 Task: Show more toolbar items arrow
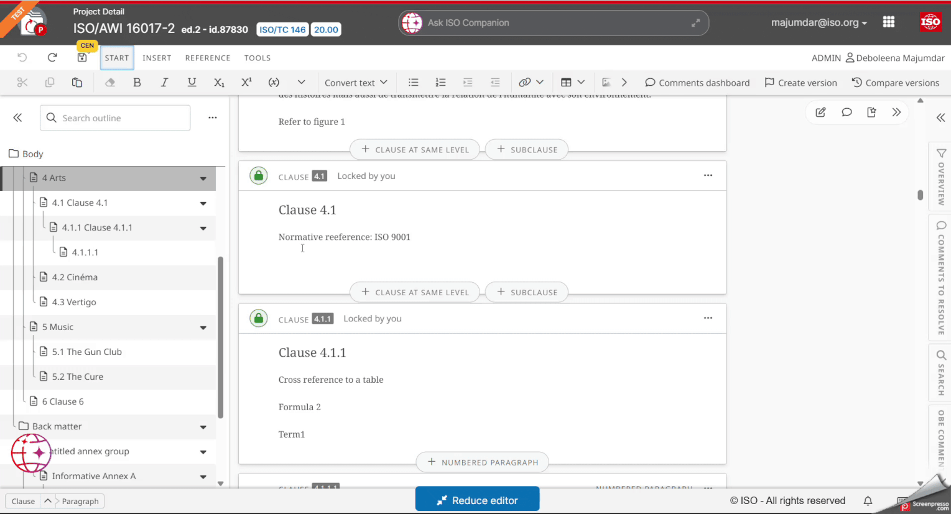pyautogui.click(x=624, y=83)
